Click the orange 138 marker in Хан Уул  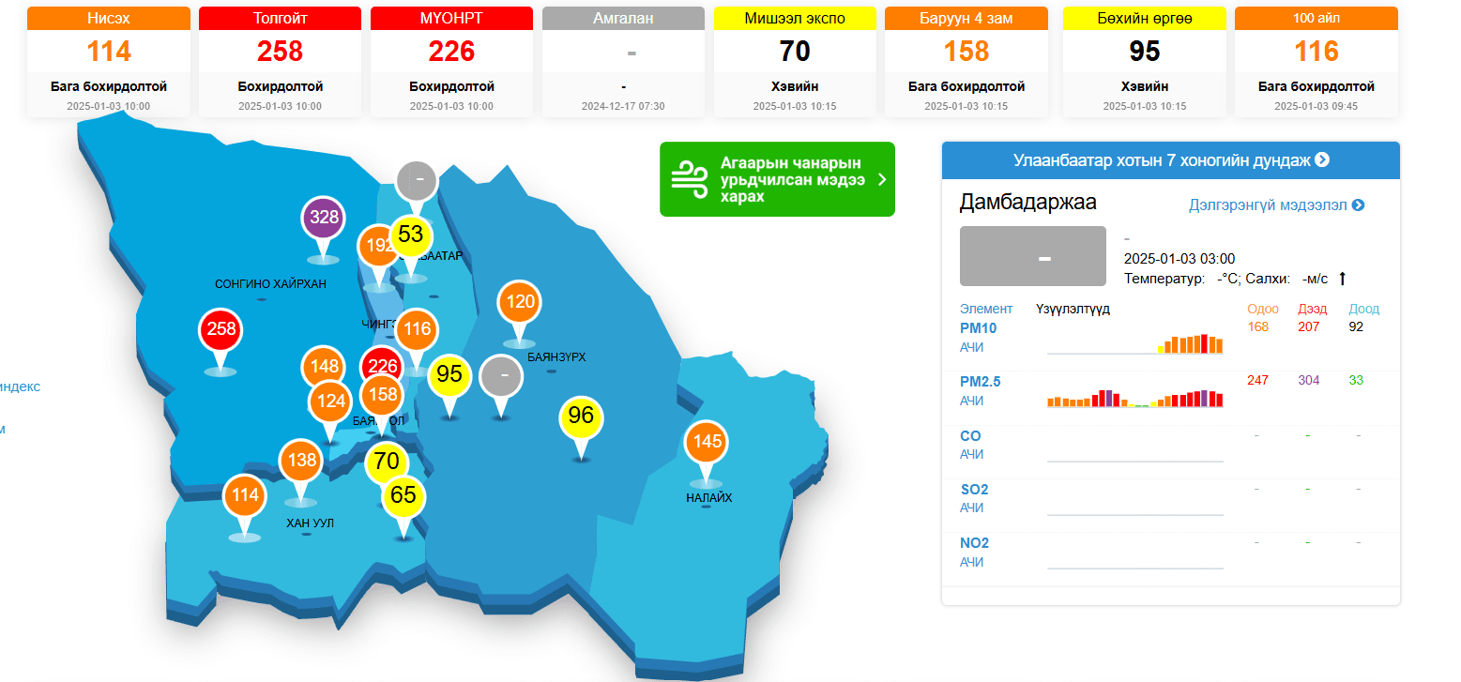(x=301, y=461)
